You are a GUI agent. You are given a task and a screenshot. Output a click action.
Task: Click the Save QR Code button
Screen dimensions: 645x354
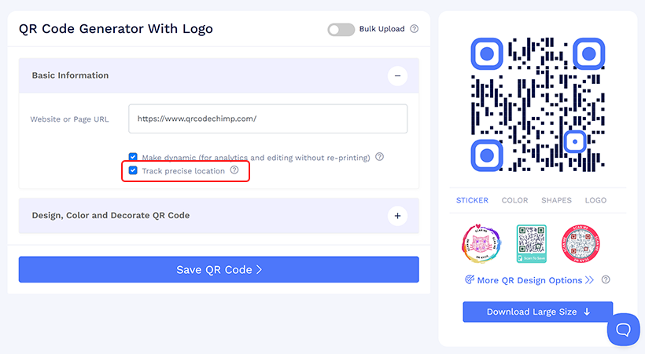219,269
